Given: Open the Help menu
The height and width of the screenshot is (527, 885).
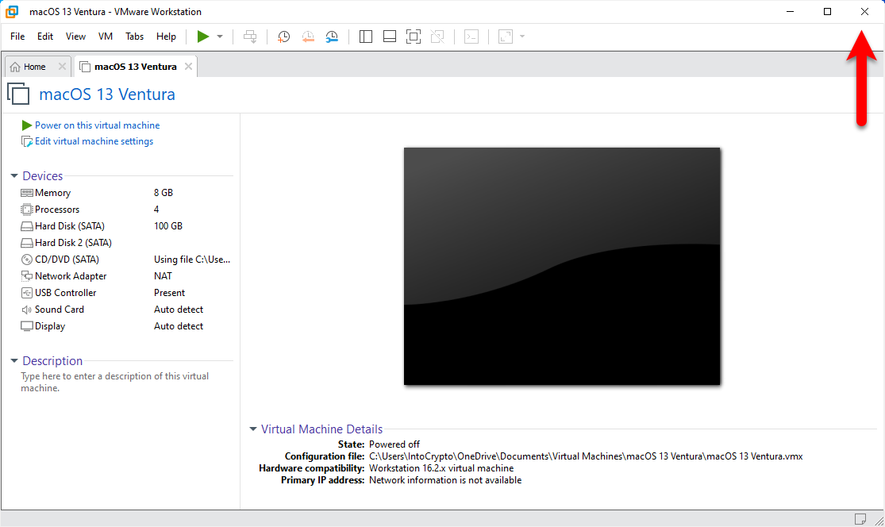Looking at the screenshot, I should tap(166, 36).
